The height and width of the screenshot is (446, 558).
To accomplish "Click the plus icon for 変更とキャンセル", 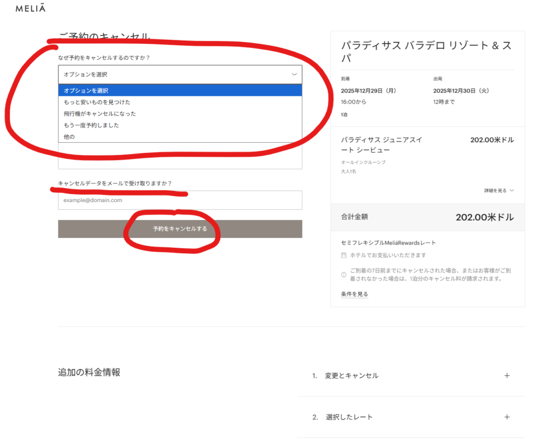I will (507, 376).
